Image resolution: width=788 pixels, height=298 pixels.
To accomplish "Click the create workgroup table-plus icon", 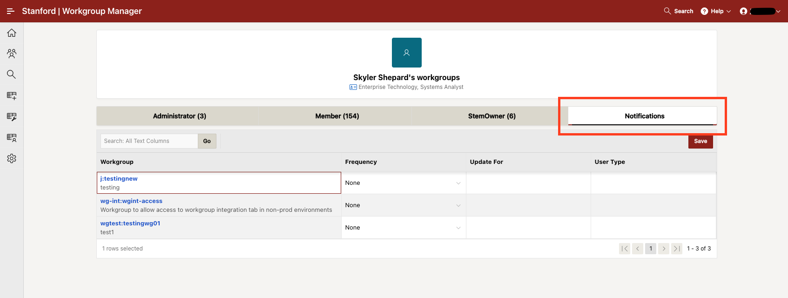I will point(12,95).
